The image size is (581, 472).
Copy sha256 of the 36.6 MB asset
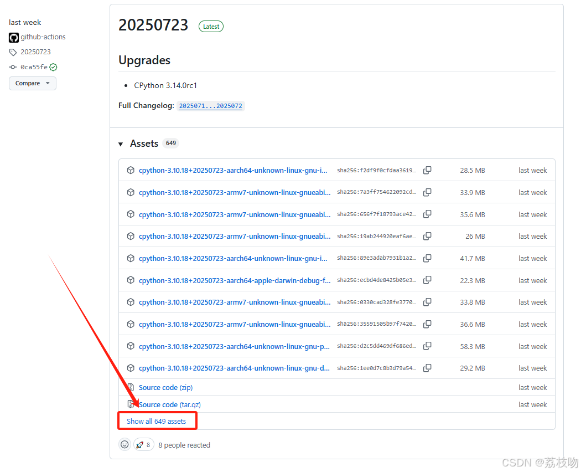point(427,324)
